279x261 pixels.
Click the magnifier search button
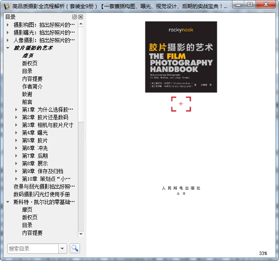[75, 248]
